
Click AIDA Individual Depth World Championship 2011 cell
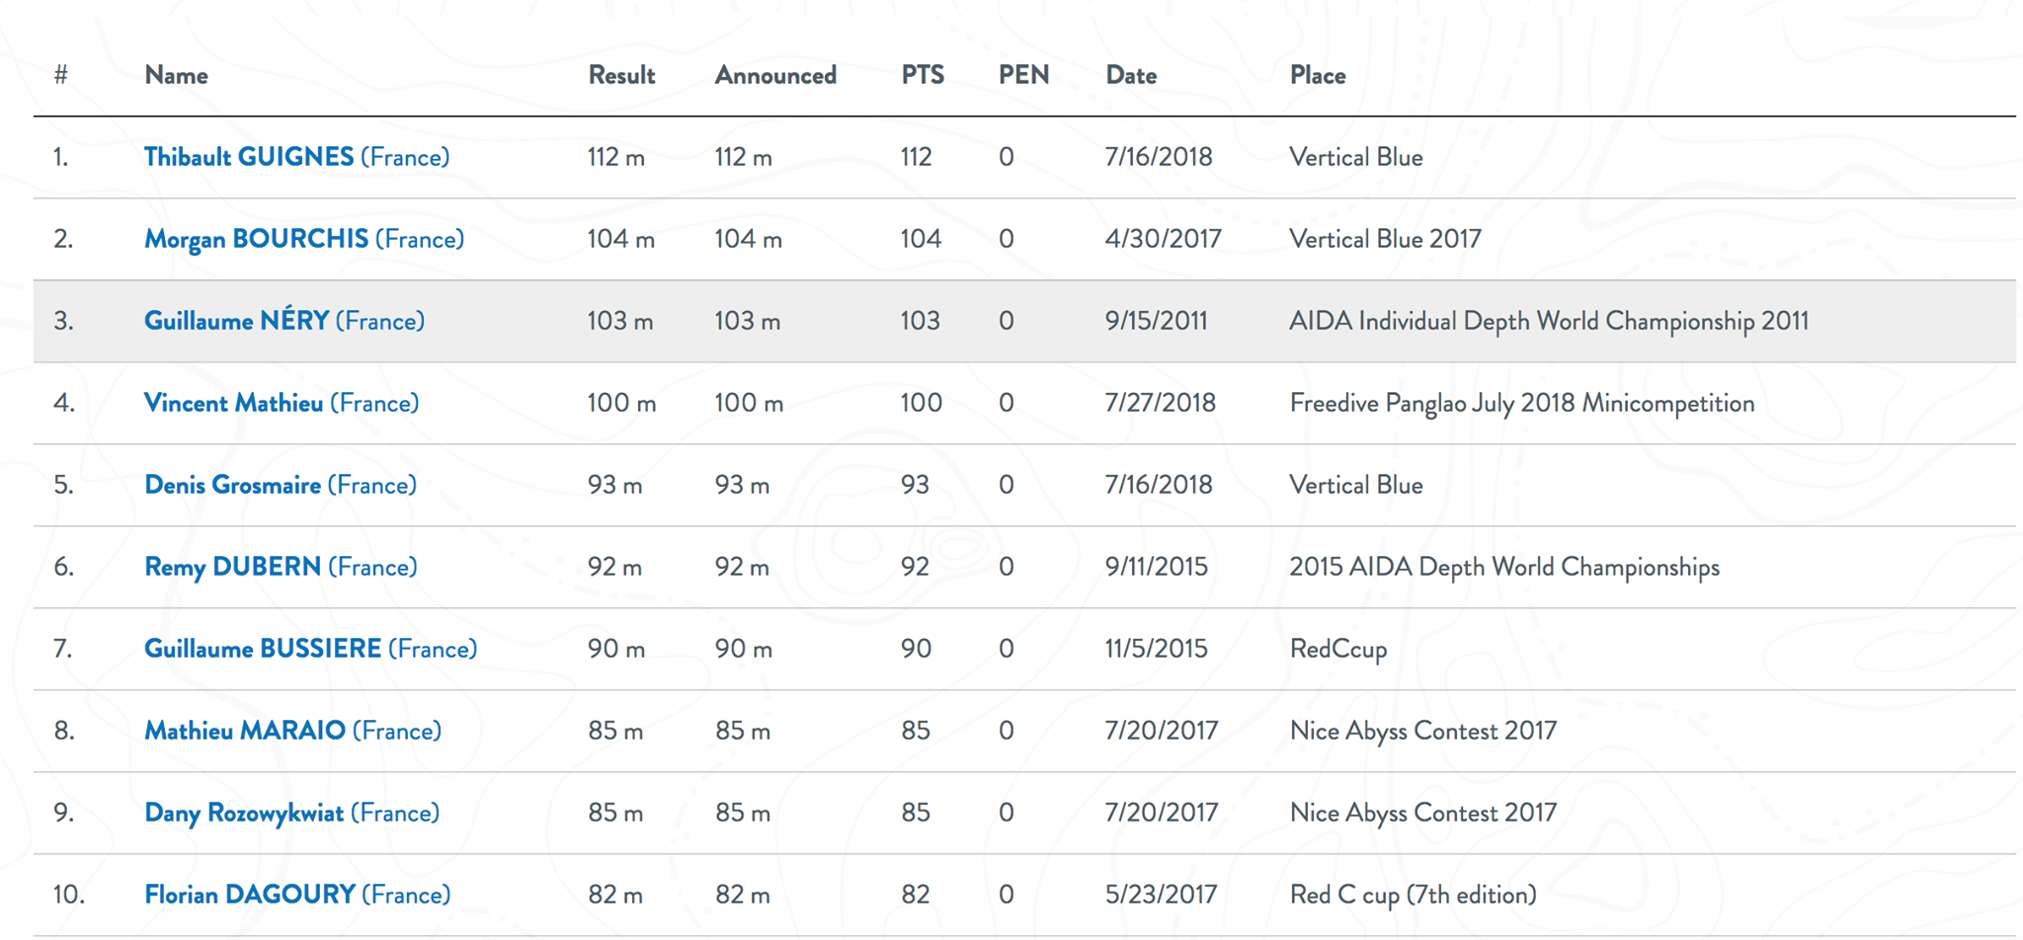[1549, 321]
